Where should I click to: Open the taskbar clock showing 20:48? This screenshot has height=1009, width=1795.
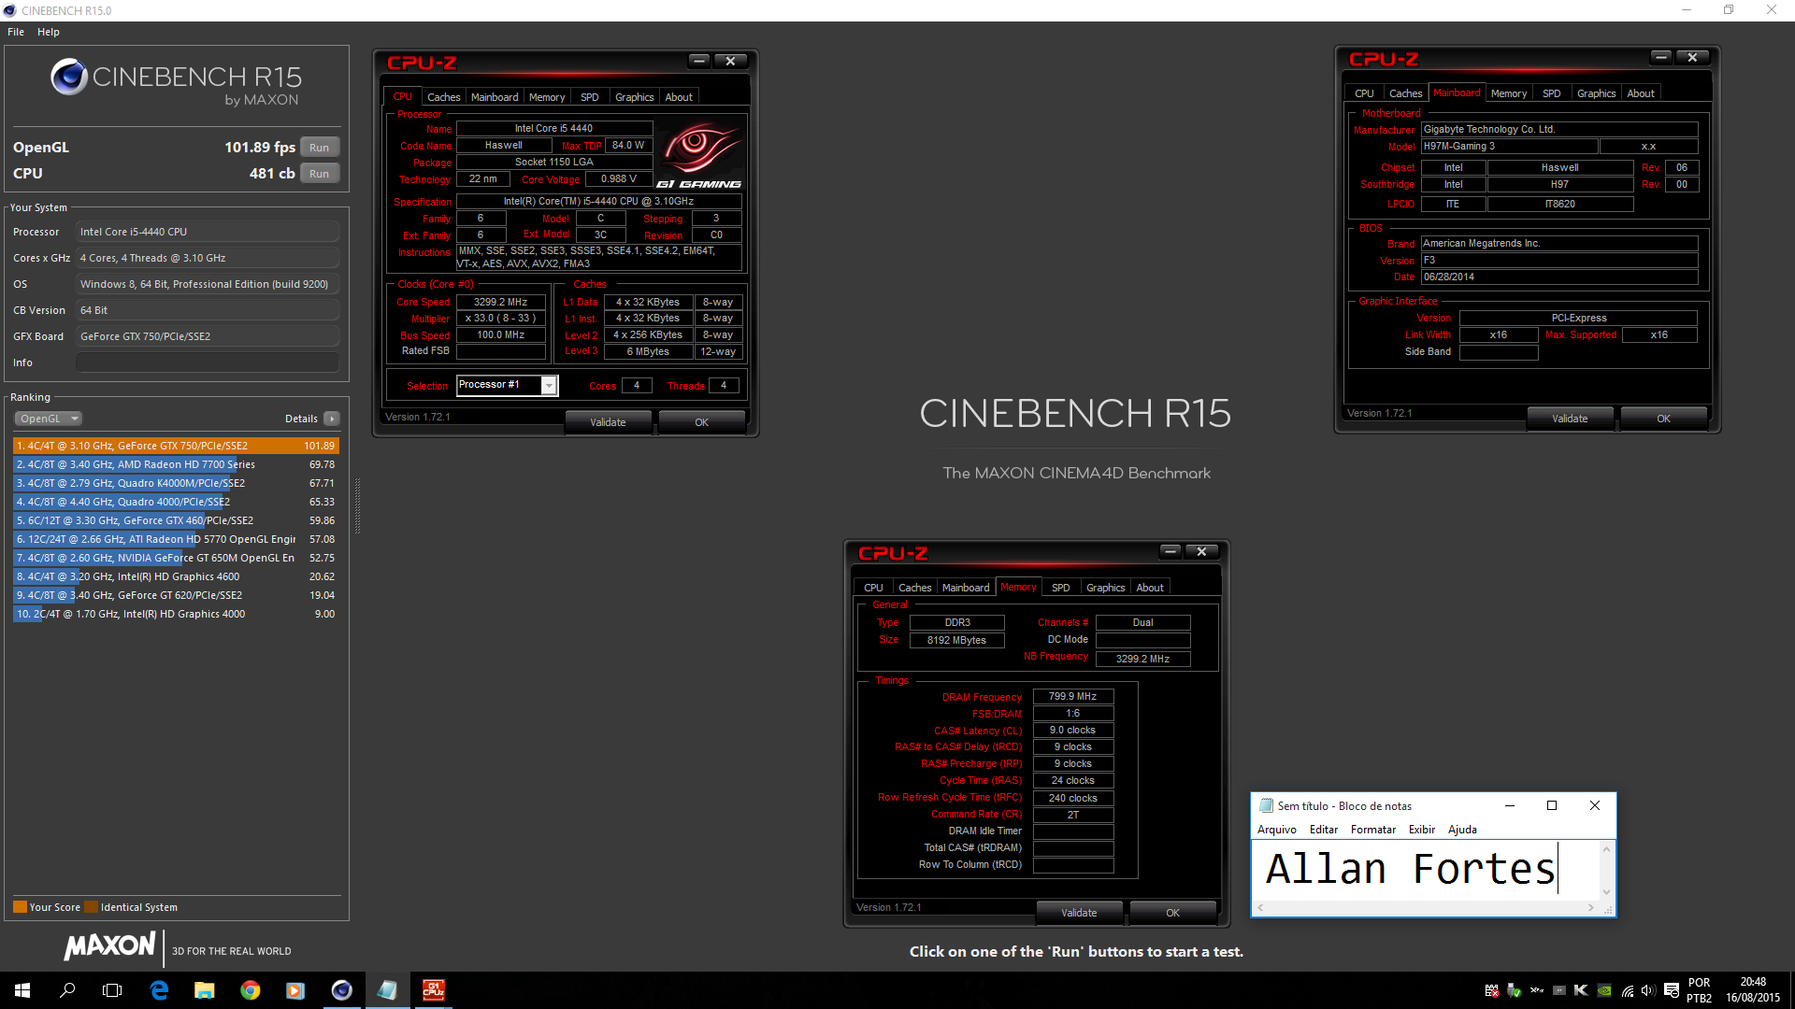click(x=1753, y=990)
